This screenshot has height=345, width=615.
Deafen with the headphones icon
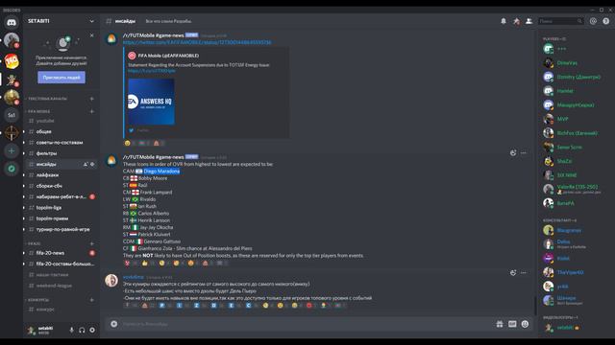[x=82, y=330]
